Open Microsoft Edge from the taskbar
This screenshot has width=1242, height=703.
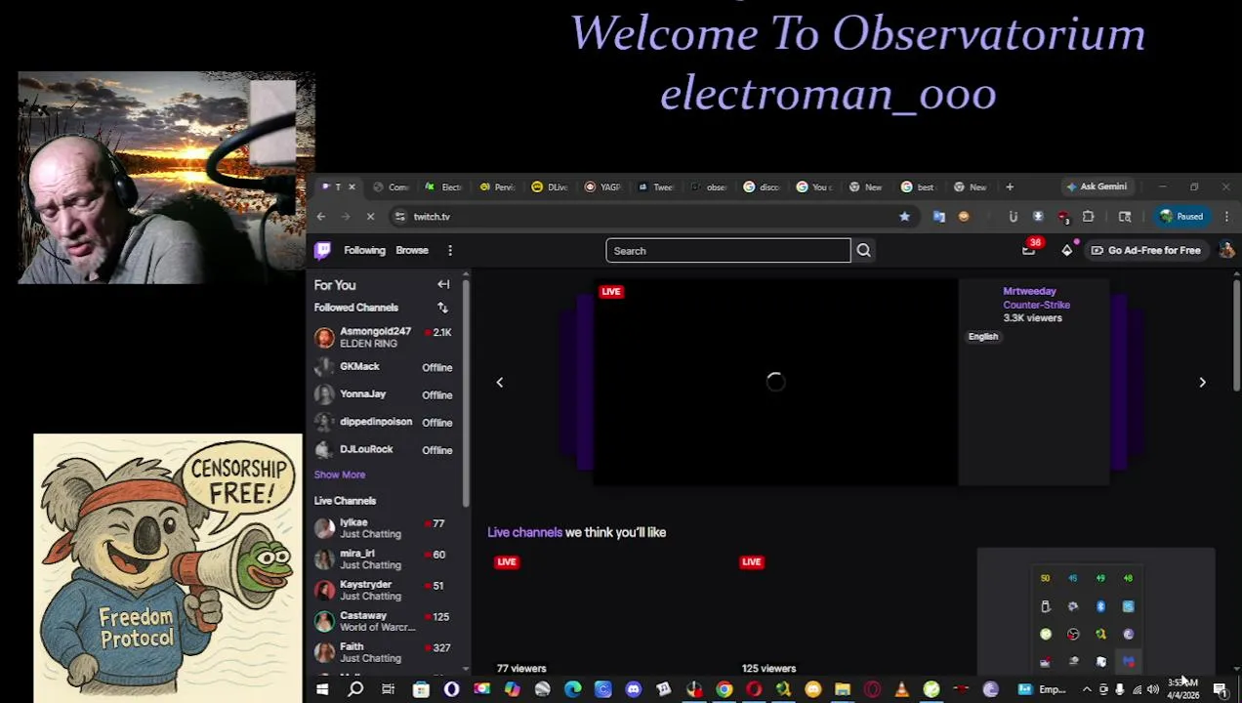click(x=572, y=689)
